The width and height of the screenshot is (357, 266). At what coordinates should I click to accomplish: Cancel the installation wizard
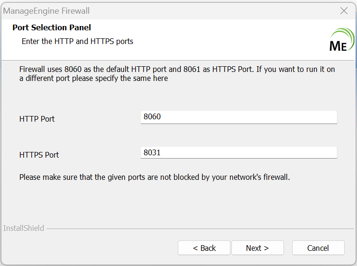[x=318, y=248]
